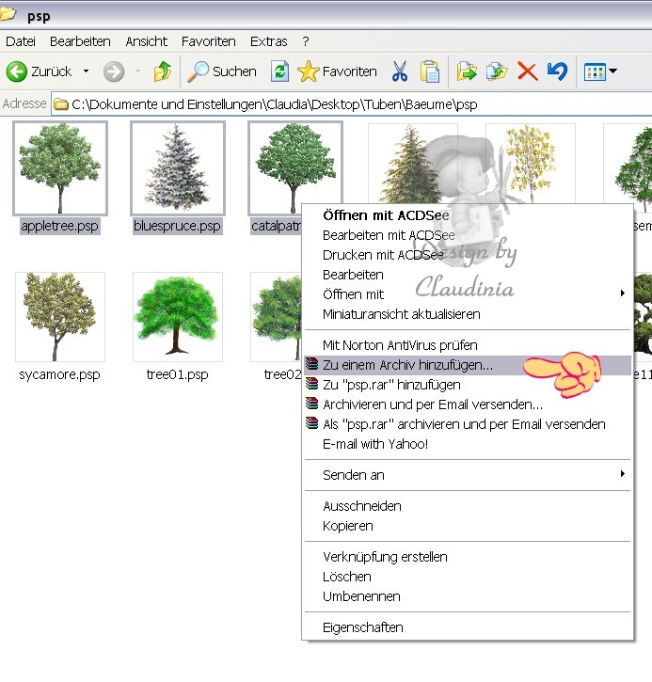Click the clipboard paste icon
Viewport: 652px width, 682px height.
click(x=430, y=71)
